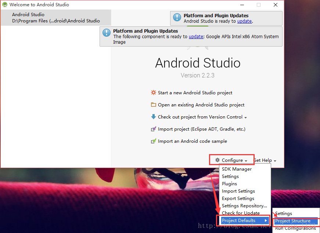Minimize the Welcome window

pyautogui.click(x=242, y=5)
